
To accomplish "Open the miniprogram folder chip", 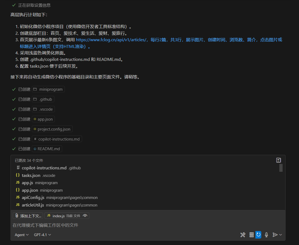I will (x=48, y=89).
